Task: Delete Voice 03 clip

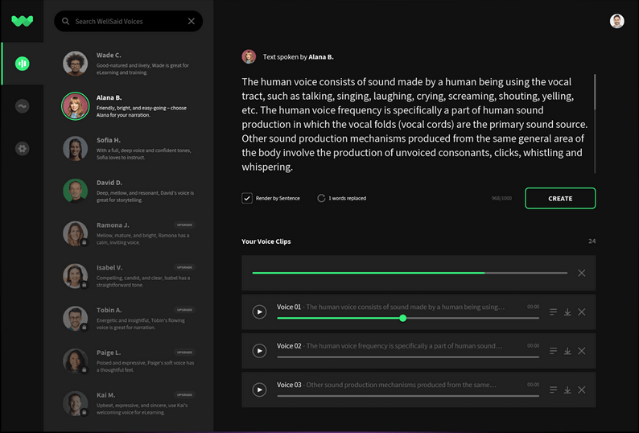Action: 582,390
